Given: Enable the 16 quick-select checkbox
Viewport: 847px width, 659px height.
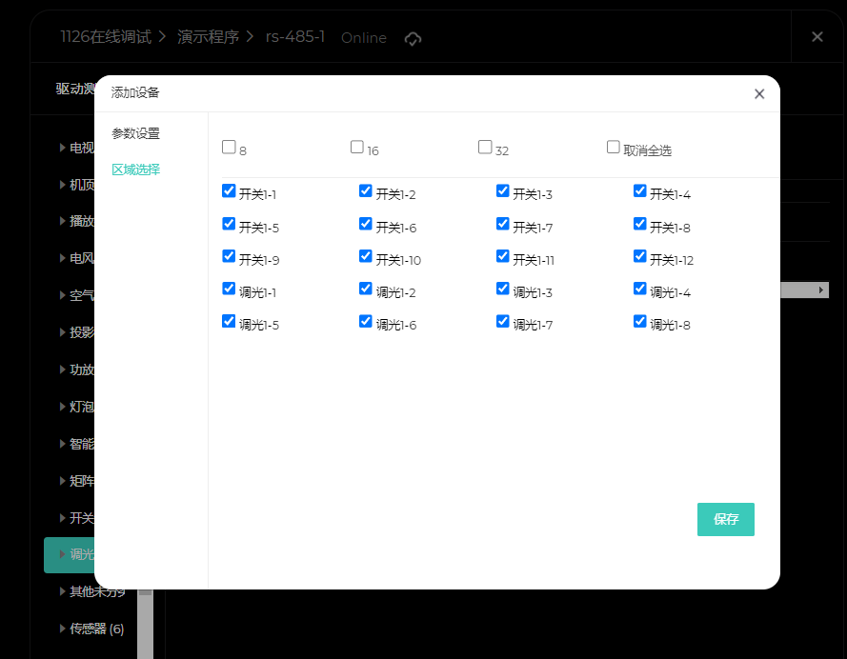Looking at the screenshot, I should (x=357, y=148).
